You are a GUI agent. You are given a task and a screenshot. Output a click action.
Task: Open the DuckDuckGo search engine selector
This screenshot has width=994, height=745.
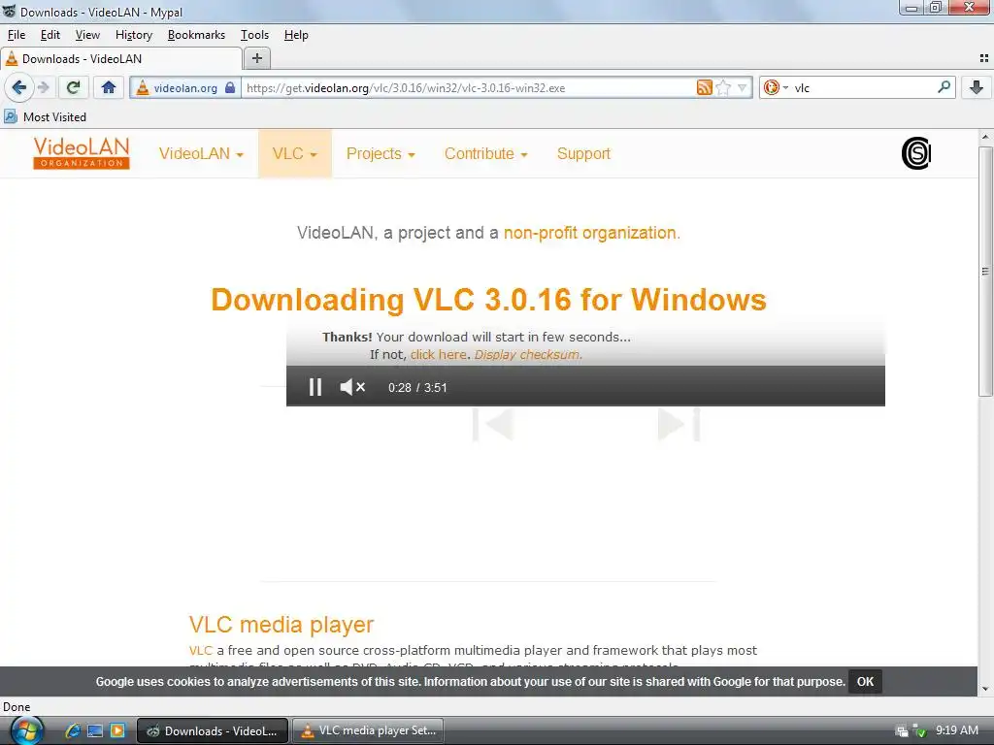pyautogui.click(x=776, y=87)
